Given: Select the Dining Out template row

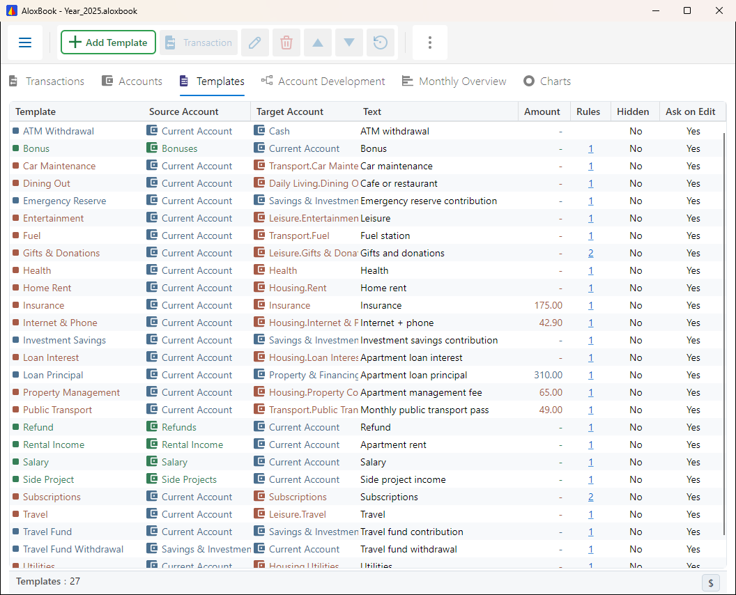Looking at the screenshot, I should point(366,183).
